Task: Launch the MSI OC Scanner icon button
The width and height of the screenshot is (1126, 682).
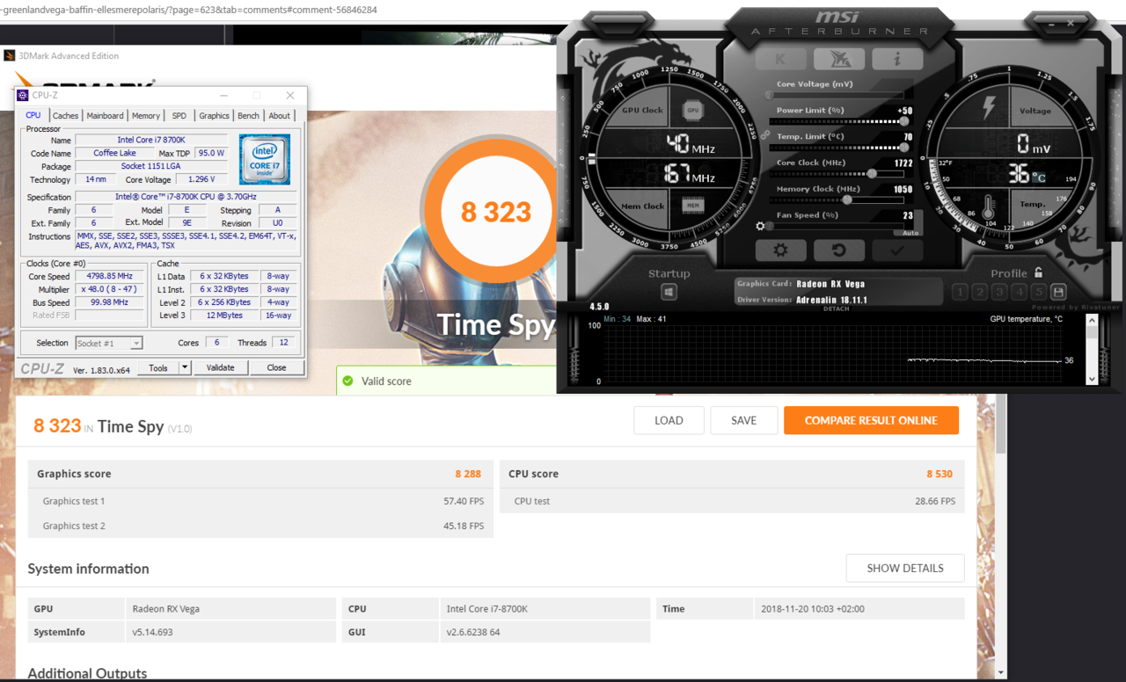Action: 838,59
